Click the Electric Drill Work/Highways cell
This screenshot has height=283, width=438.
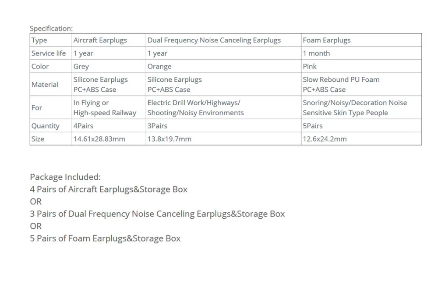click(x=223, y=107)
